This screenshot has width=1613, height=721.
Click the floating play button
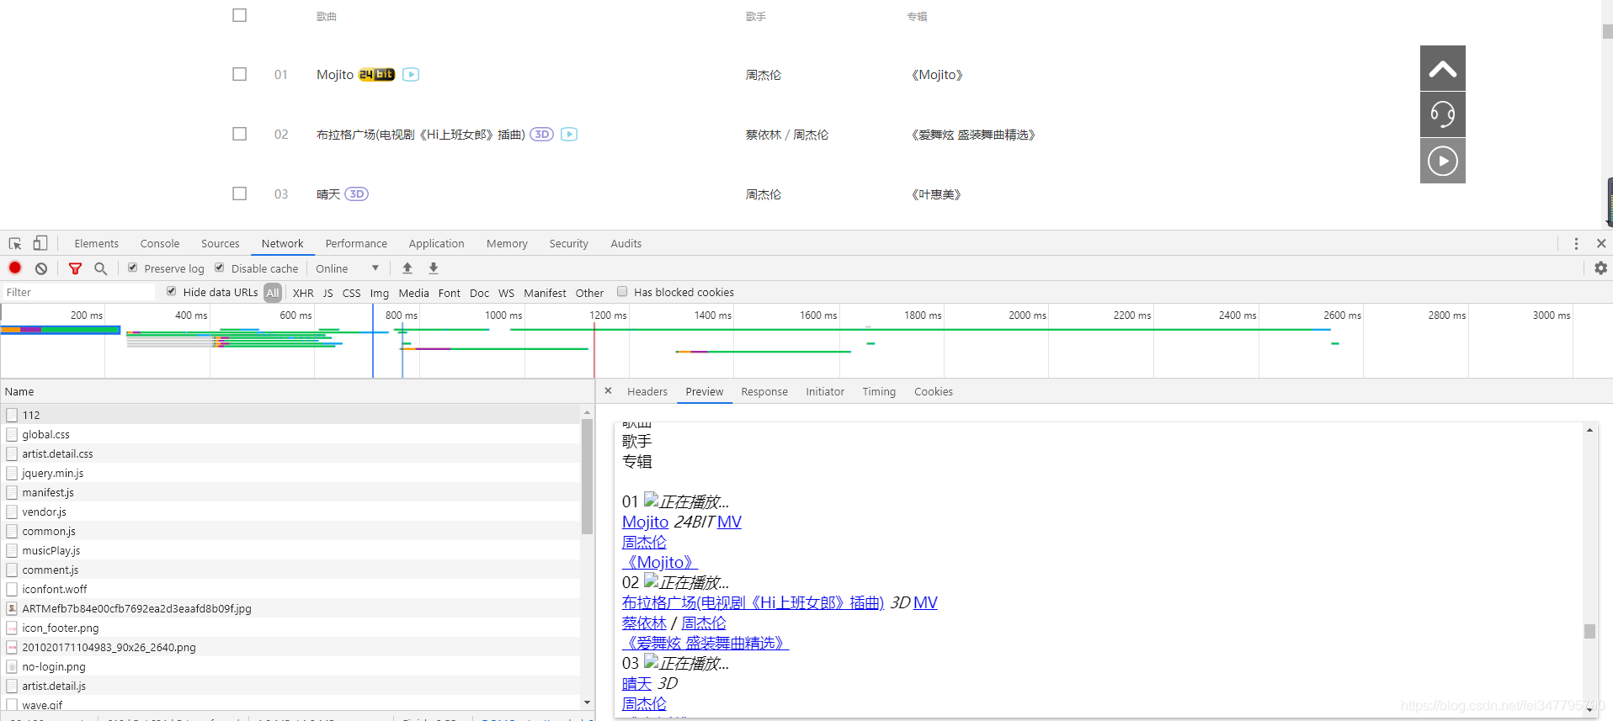click(x=1443, y=161)
